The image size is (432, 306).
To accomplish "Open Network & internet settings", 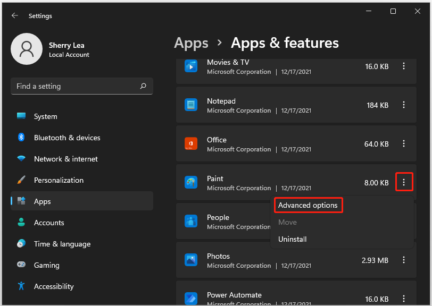I will pos(67,159).
